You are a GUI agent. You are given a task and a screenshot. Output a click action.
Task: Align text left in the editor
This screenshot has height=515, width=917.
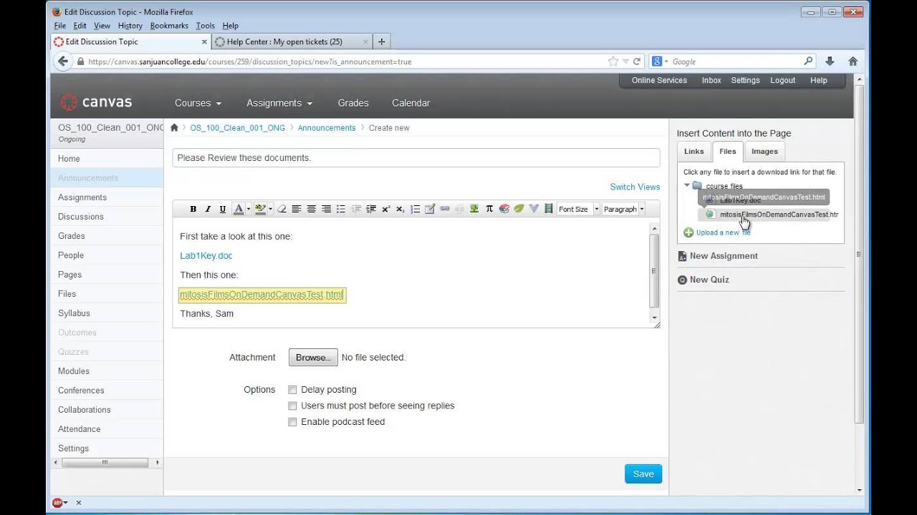tap(296, 209)
